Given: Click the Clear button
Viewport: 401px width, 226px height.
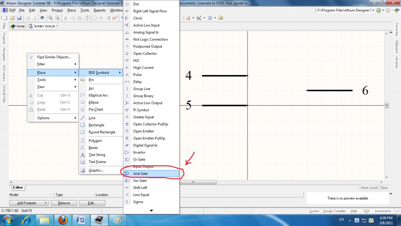Looking at the screenshot, I should pos(383,188).
